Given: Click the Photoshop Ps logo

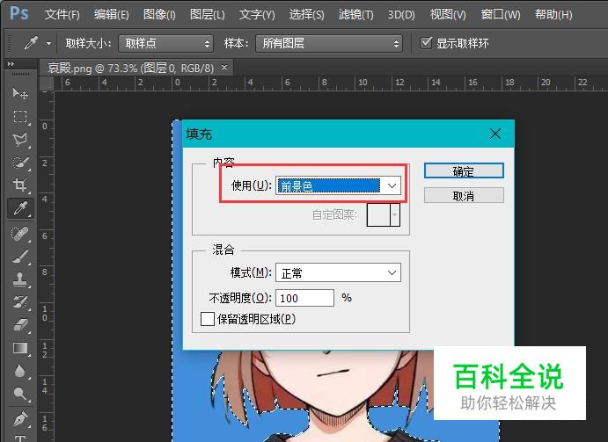Looking at the screenshot, I should pos(18,13).
